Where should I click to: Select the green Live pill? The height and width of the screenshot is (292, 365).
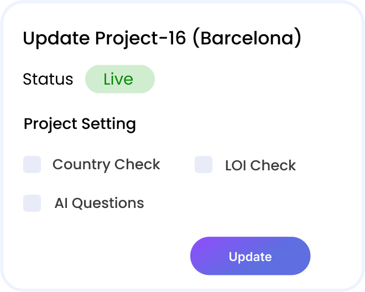[120, 79]
